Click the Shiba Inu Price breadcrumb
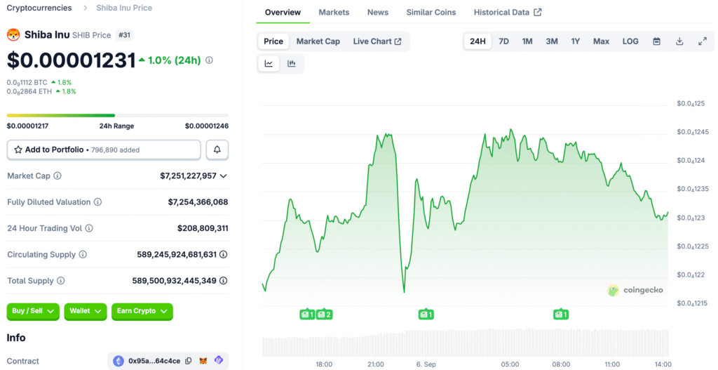Screen dimensions: 718x370 [124, 8]
